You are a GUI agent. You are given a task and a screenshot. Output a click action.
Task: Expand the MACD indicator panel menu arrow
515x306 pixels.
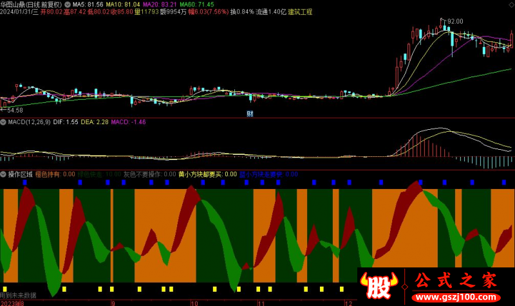click(3, 122)
